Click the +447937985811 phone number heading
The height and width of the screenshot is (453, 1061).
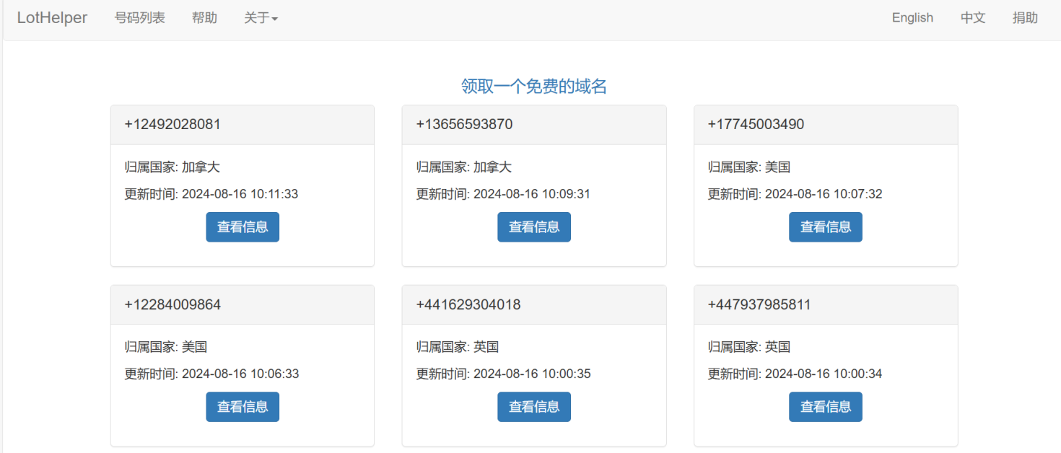point(759,304)
